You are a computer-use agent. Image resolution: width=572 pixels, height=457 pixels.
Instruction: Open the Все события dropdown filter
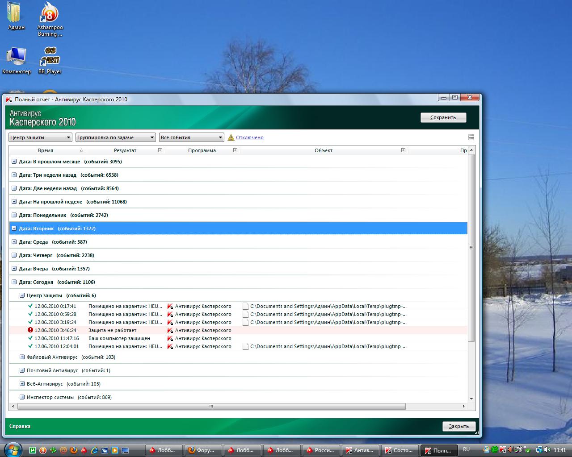click(x=191, y=137)
